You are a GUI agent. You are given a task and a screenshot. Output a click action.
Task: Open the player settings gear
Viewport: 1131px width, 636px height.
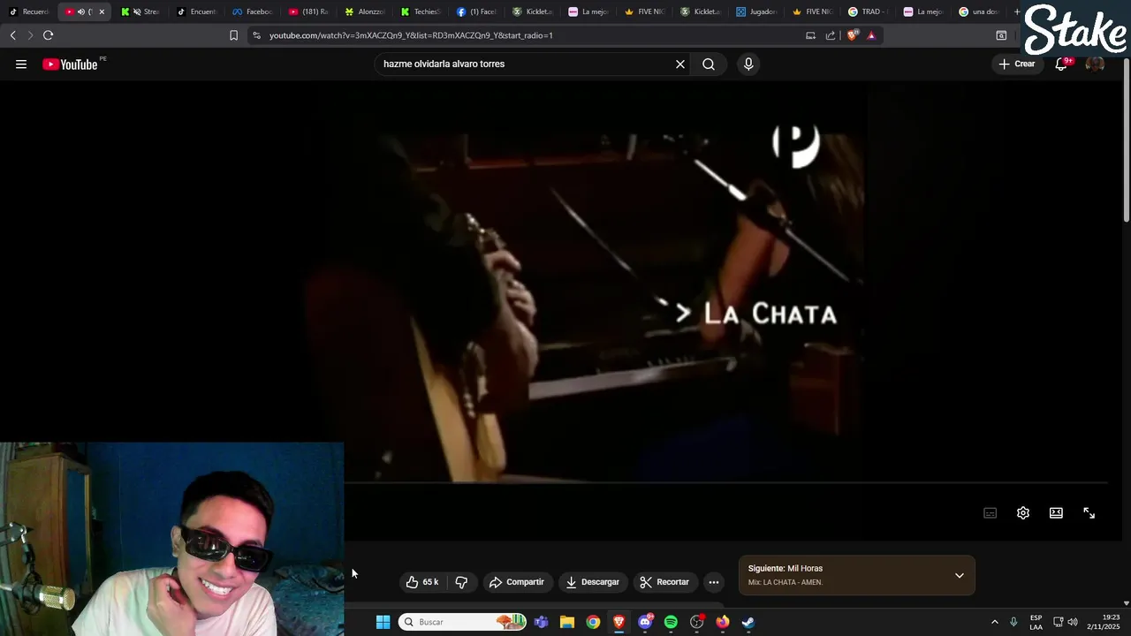click(1023, 513)
